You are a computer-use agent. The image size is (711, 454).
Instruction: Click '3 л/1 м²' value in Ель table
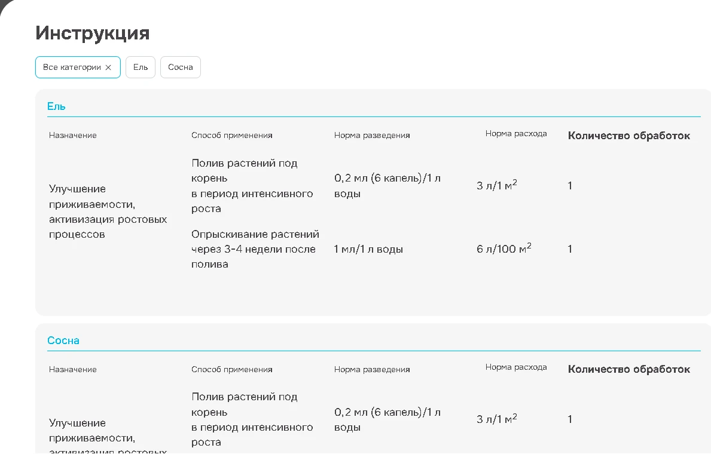click(496, 185)
